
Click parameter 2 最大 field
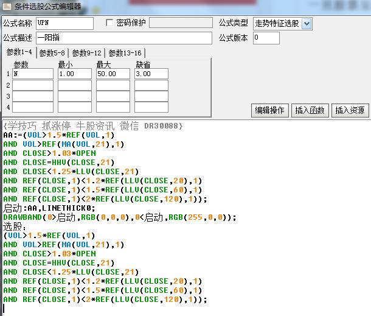click(x=113, y=85)
